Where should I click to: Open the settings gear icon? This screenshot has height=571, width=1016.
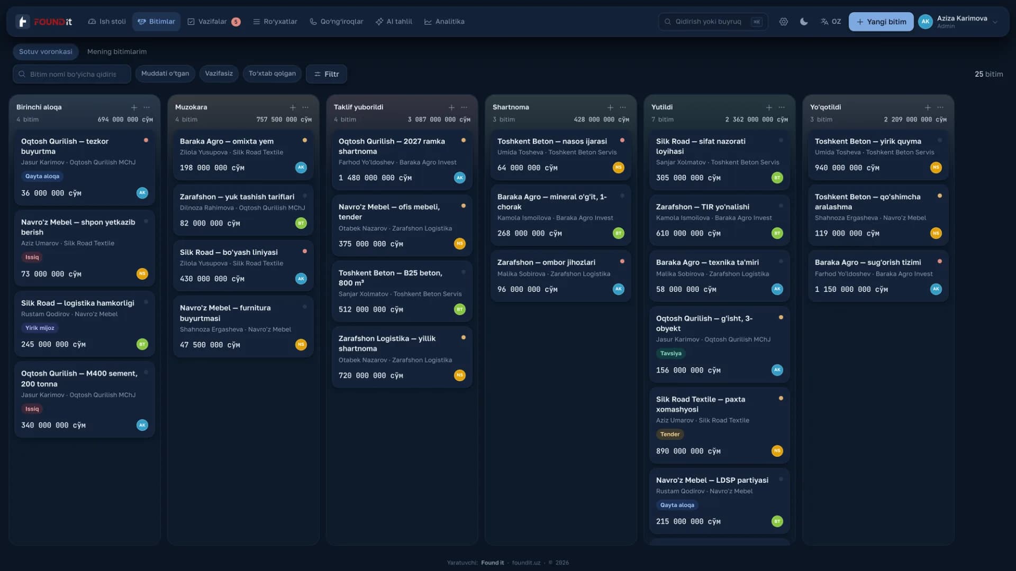tap(783, 22)
